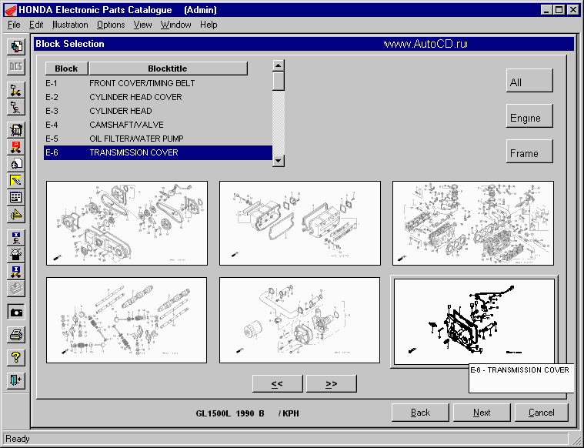Click the Honda wing logo in title bar
The image size is (584, 448).
click(x=11, y=10)
